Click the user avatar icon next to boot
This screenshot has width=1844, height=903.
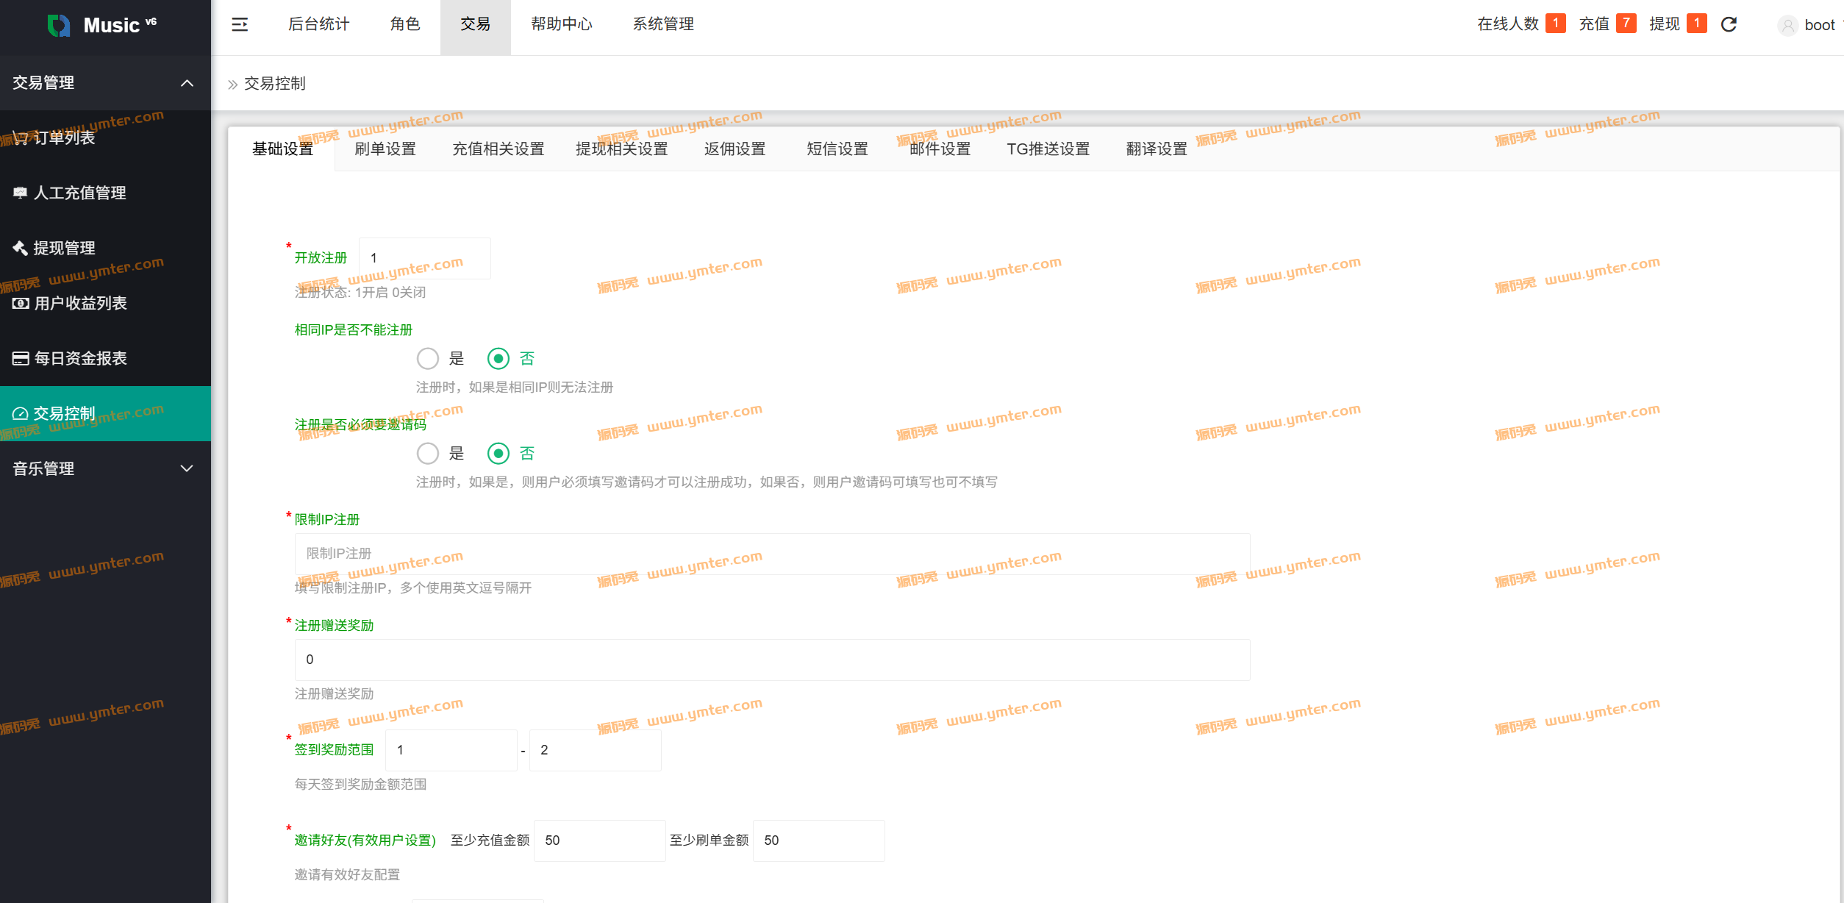click(1787, 25)
